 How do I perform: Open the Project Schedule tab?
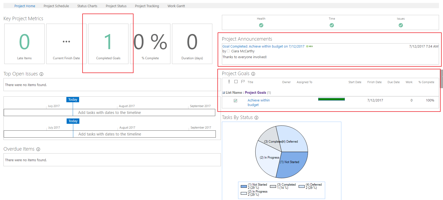coord(56,6)
